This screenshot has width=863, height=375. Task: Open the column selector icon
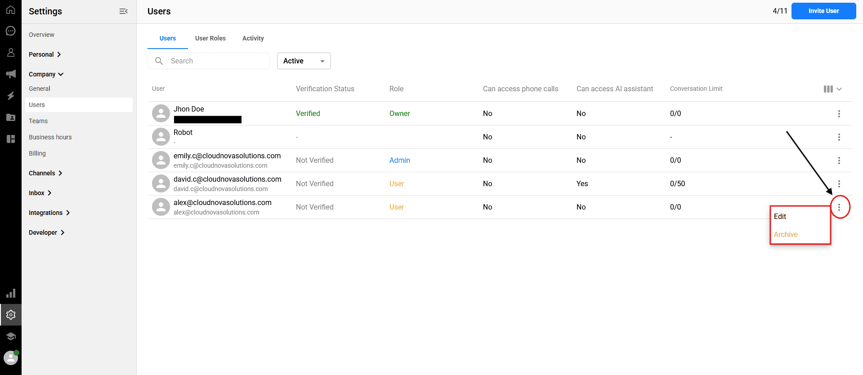click(x=832, y=89)
